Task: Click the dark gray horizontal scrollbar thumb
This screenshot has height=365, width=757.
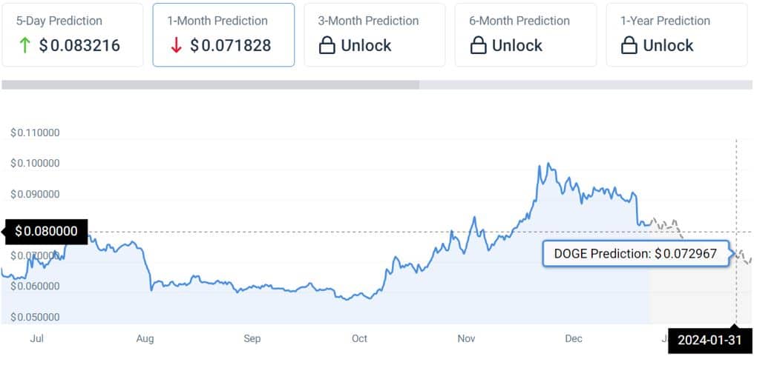Action: [x=211, y=85]
